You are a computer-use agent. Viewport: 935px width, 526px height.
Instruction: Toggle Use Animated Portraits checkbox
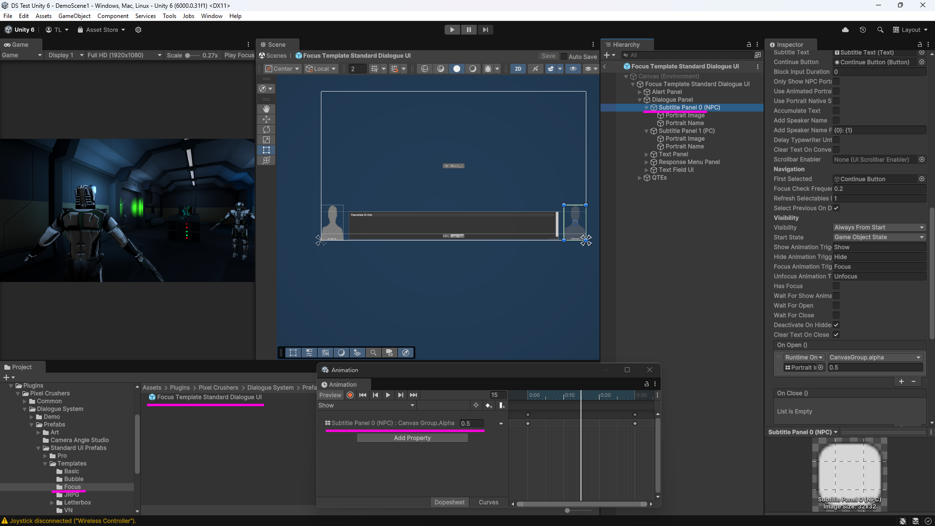click(836, 91)
